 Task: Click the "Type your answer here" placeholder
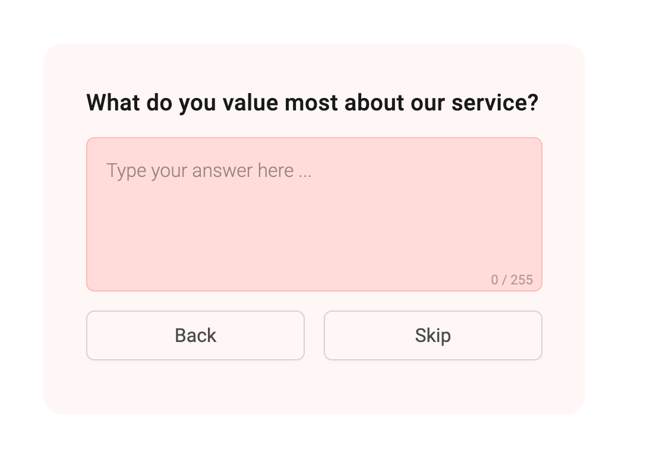(209, 171)
